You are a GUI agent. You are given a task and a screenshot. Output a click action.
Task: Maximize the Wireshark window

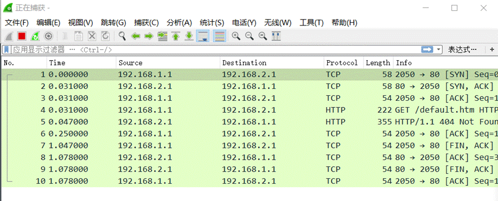[455, 8]
